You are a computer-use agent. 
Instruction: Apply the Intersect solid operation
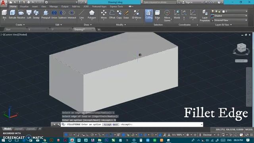click(72, 14)
